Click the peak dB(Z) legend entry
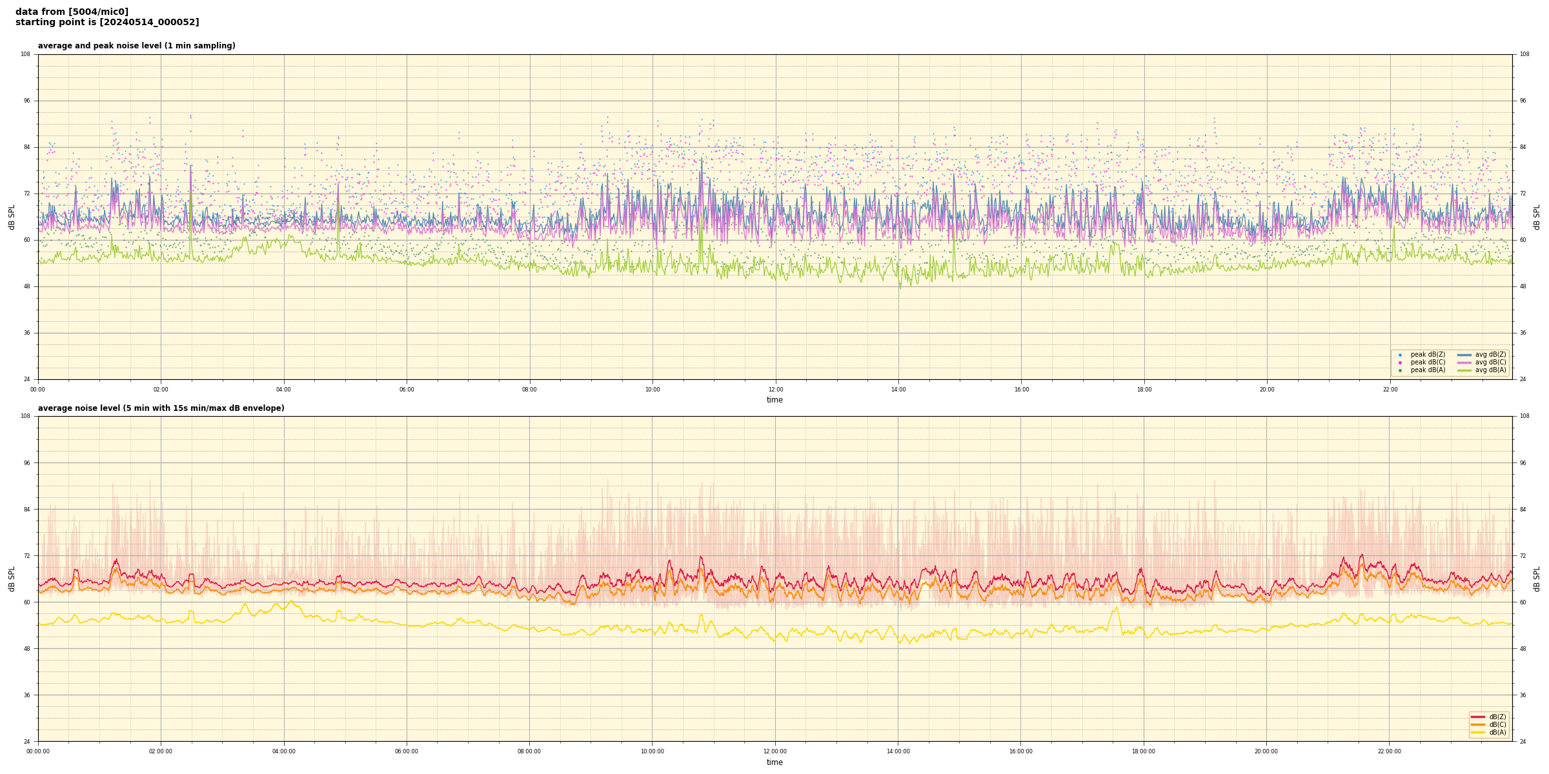Screen dimensions: 1549x774 [1427, 355]
